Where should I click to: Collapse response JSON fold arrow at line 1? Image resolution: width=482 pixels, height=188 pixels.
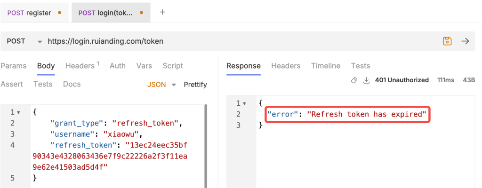coord(244,103)
